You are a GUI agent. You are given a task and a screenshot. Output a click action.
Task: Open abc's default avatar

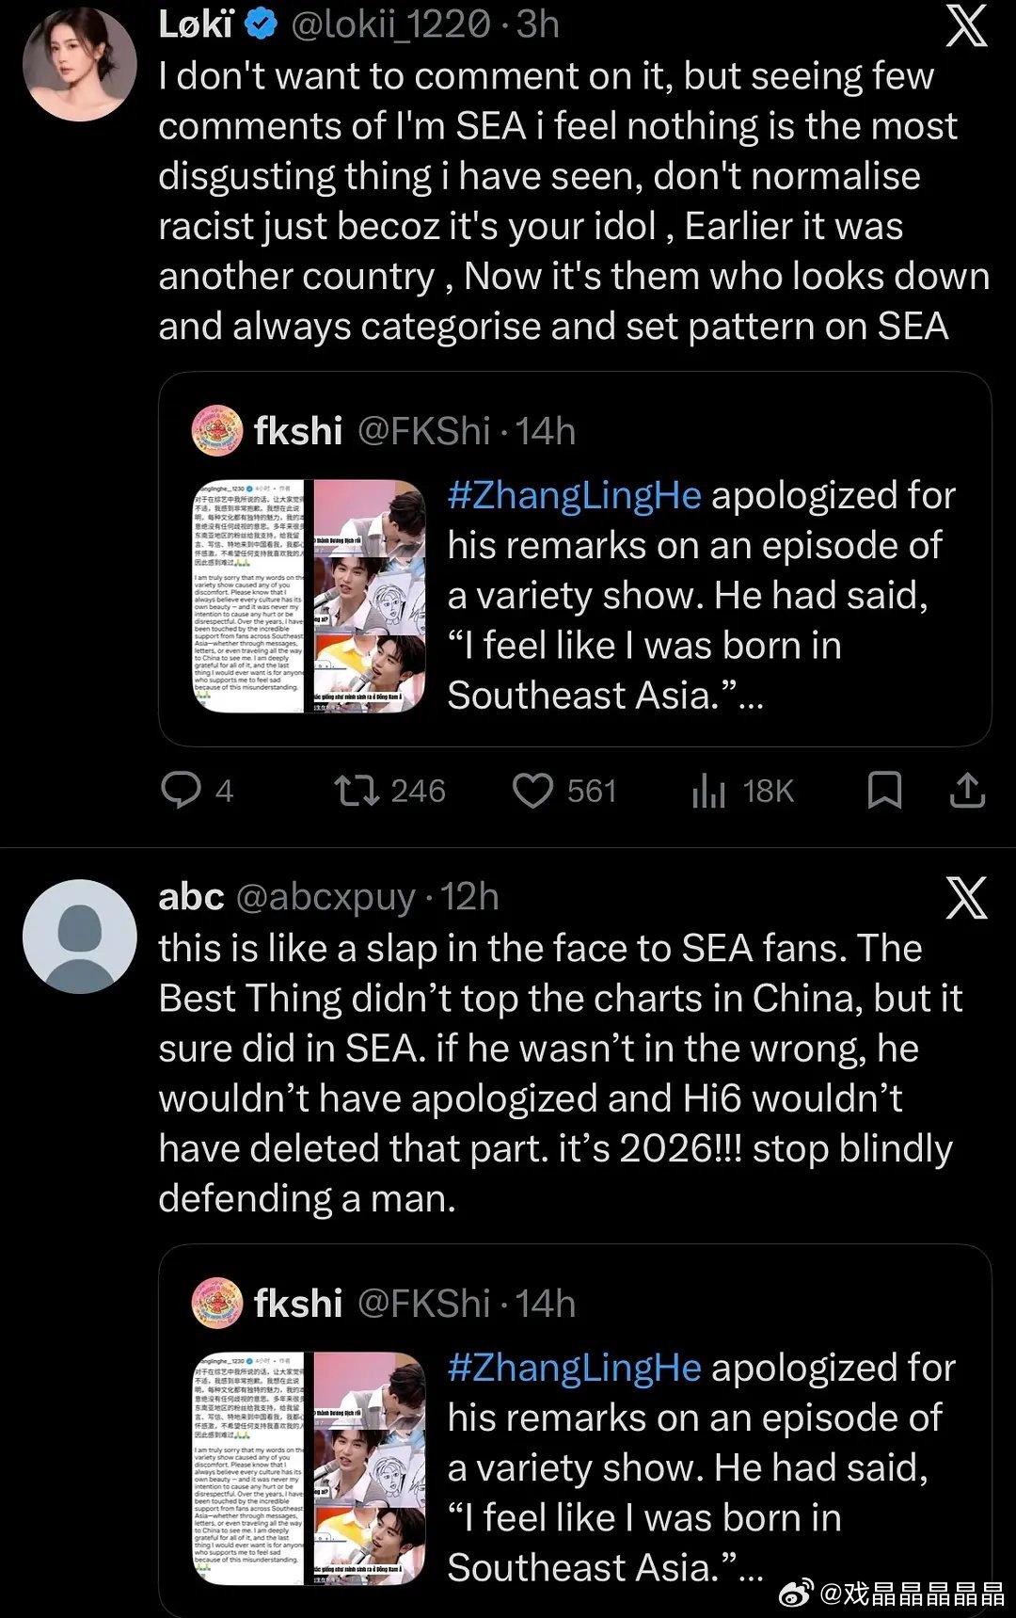tap(80, 937)
